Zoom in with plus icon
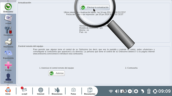The image size is (172, 96). tap(136, 91)
